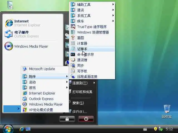Open WordPad (写字板) entry

click(92, 71)
